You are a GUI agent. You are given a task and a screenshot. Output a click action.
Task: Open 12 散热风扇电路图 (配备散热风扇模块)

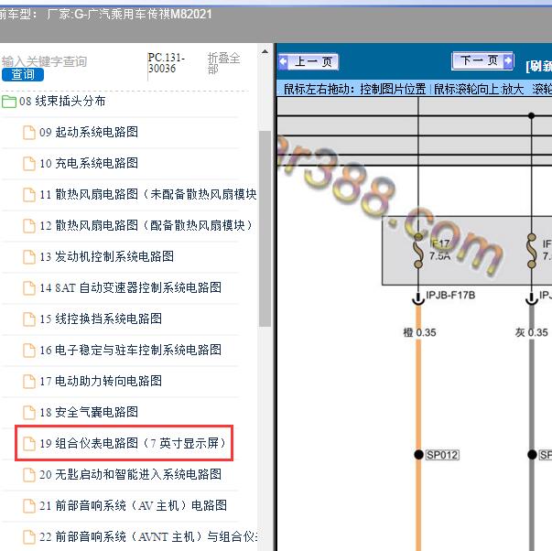(146, 225)
